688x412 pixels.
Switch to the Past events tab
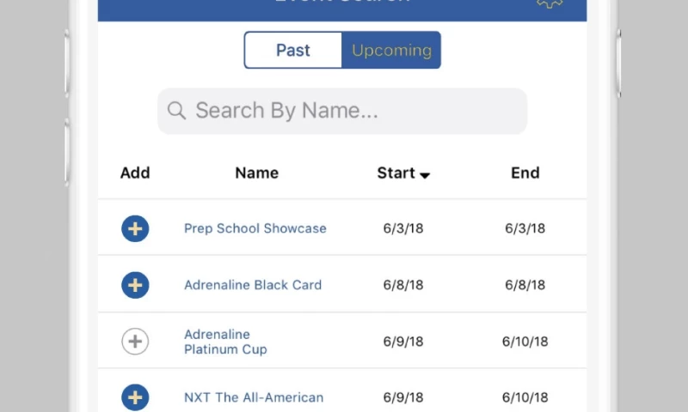pyautogui.click(x=293, y=51)
